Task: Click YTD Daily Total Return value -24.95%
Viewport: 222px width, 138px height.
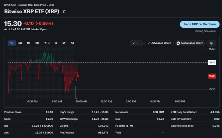Action: click(214, 112)
